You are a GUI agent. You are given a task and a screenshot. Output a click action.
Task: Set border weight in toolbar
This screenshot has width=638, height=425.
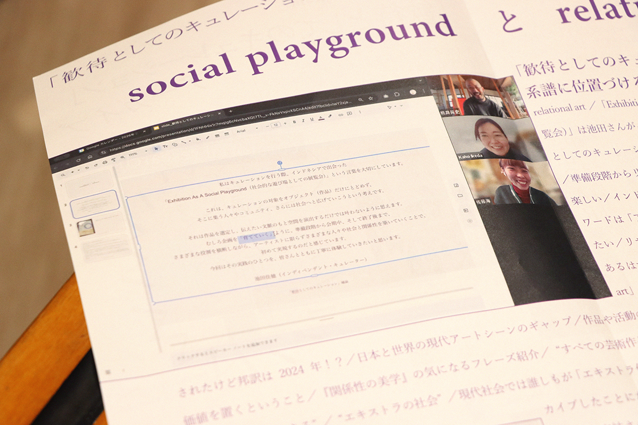click(217, 135)
